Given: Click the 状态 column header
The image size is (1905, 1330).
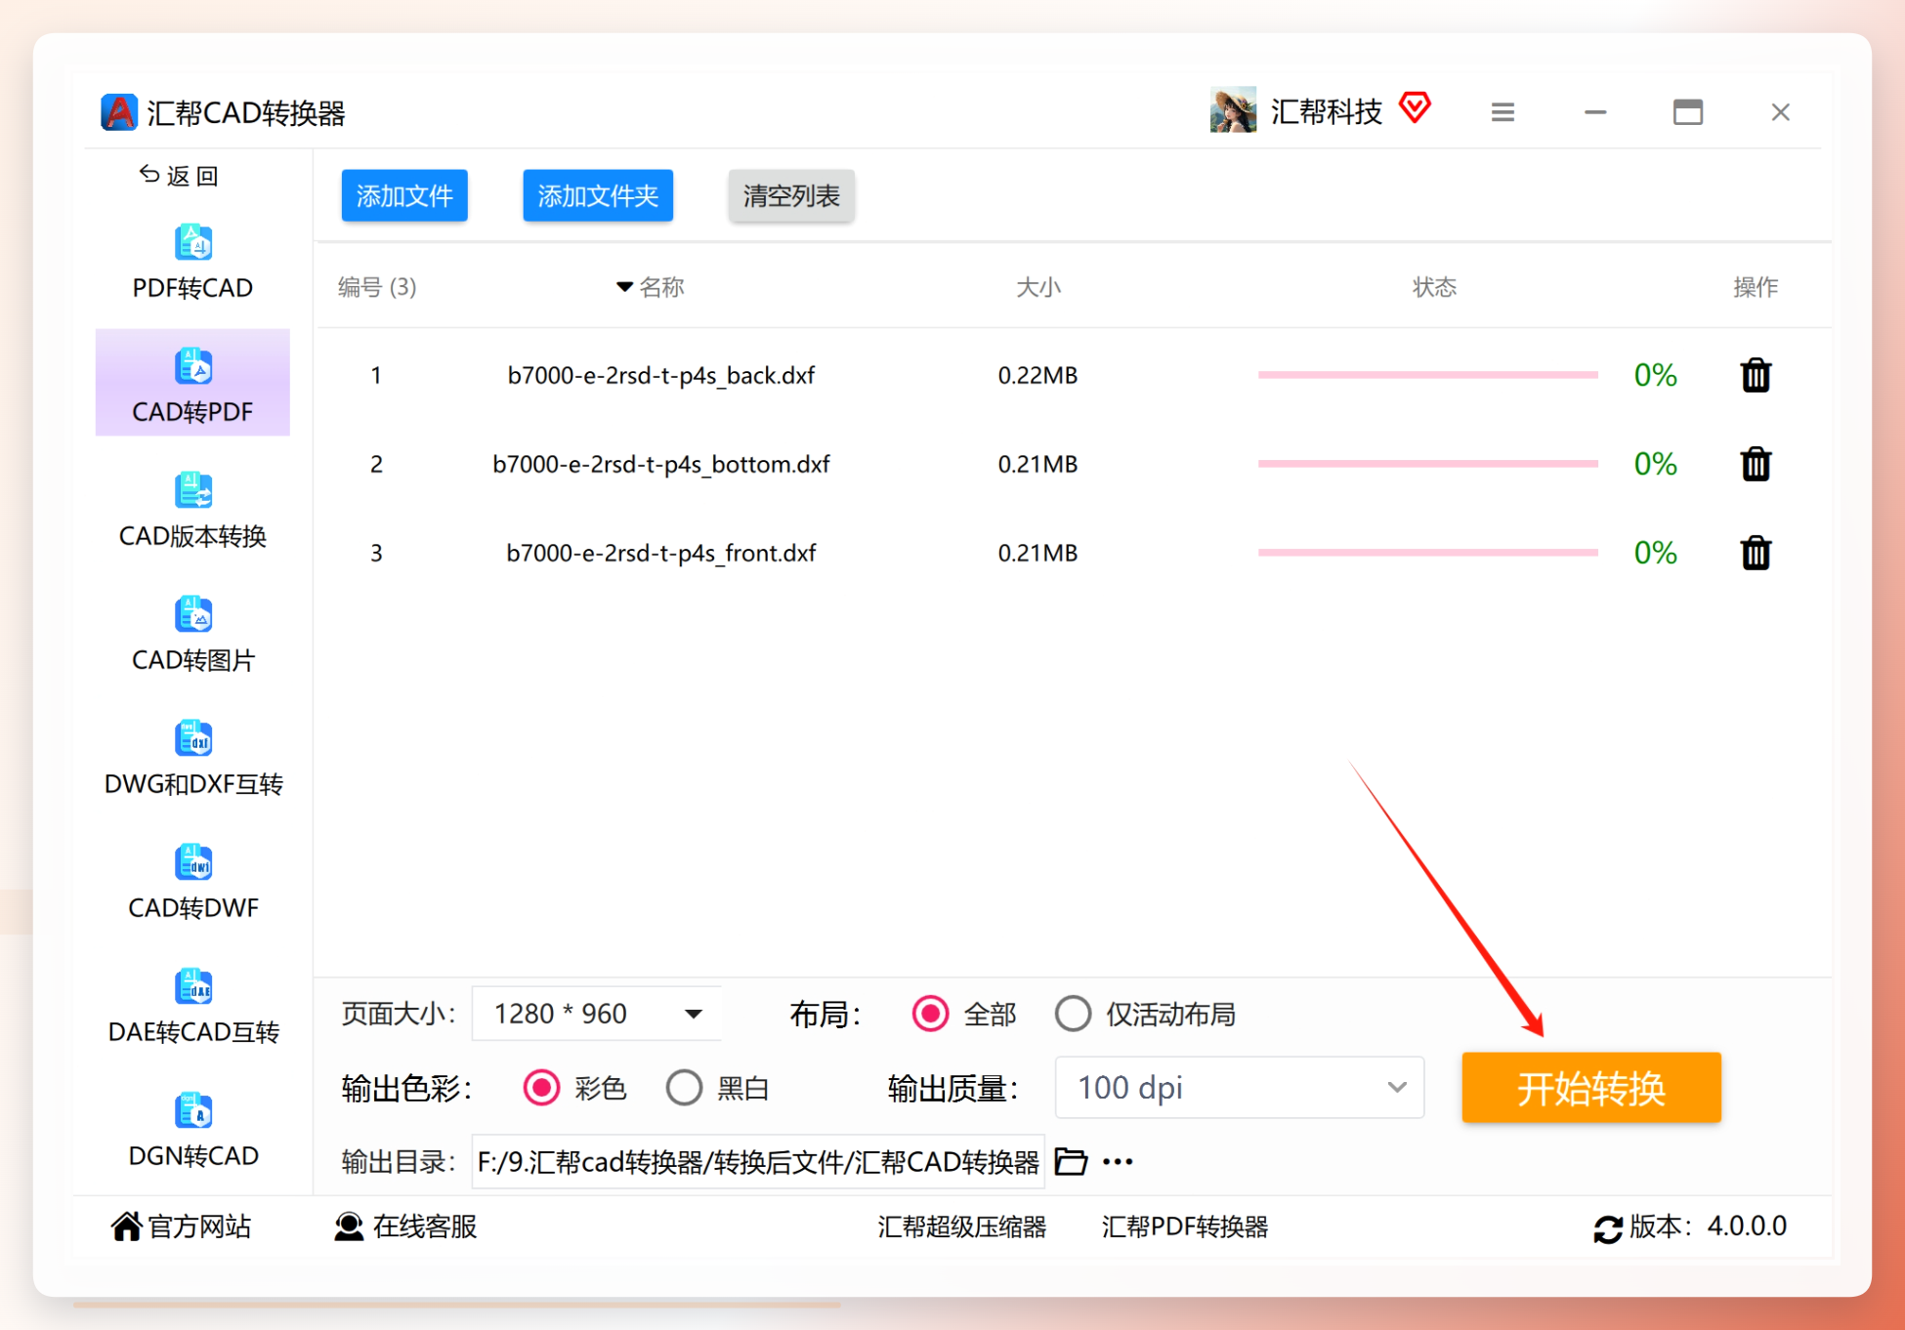Looking at the screenshot, I should (1434, 287).
